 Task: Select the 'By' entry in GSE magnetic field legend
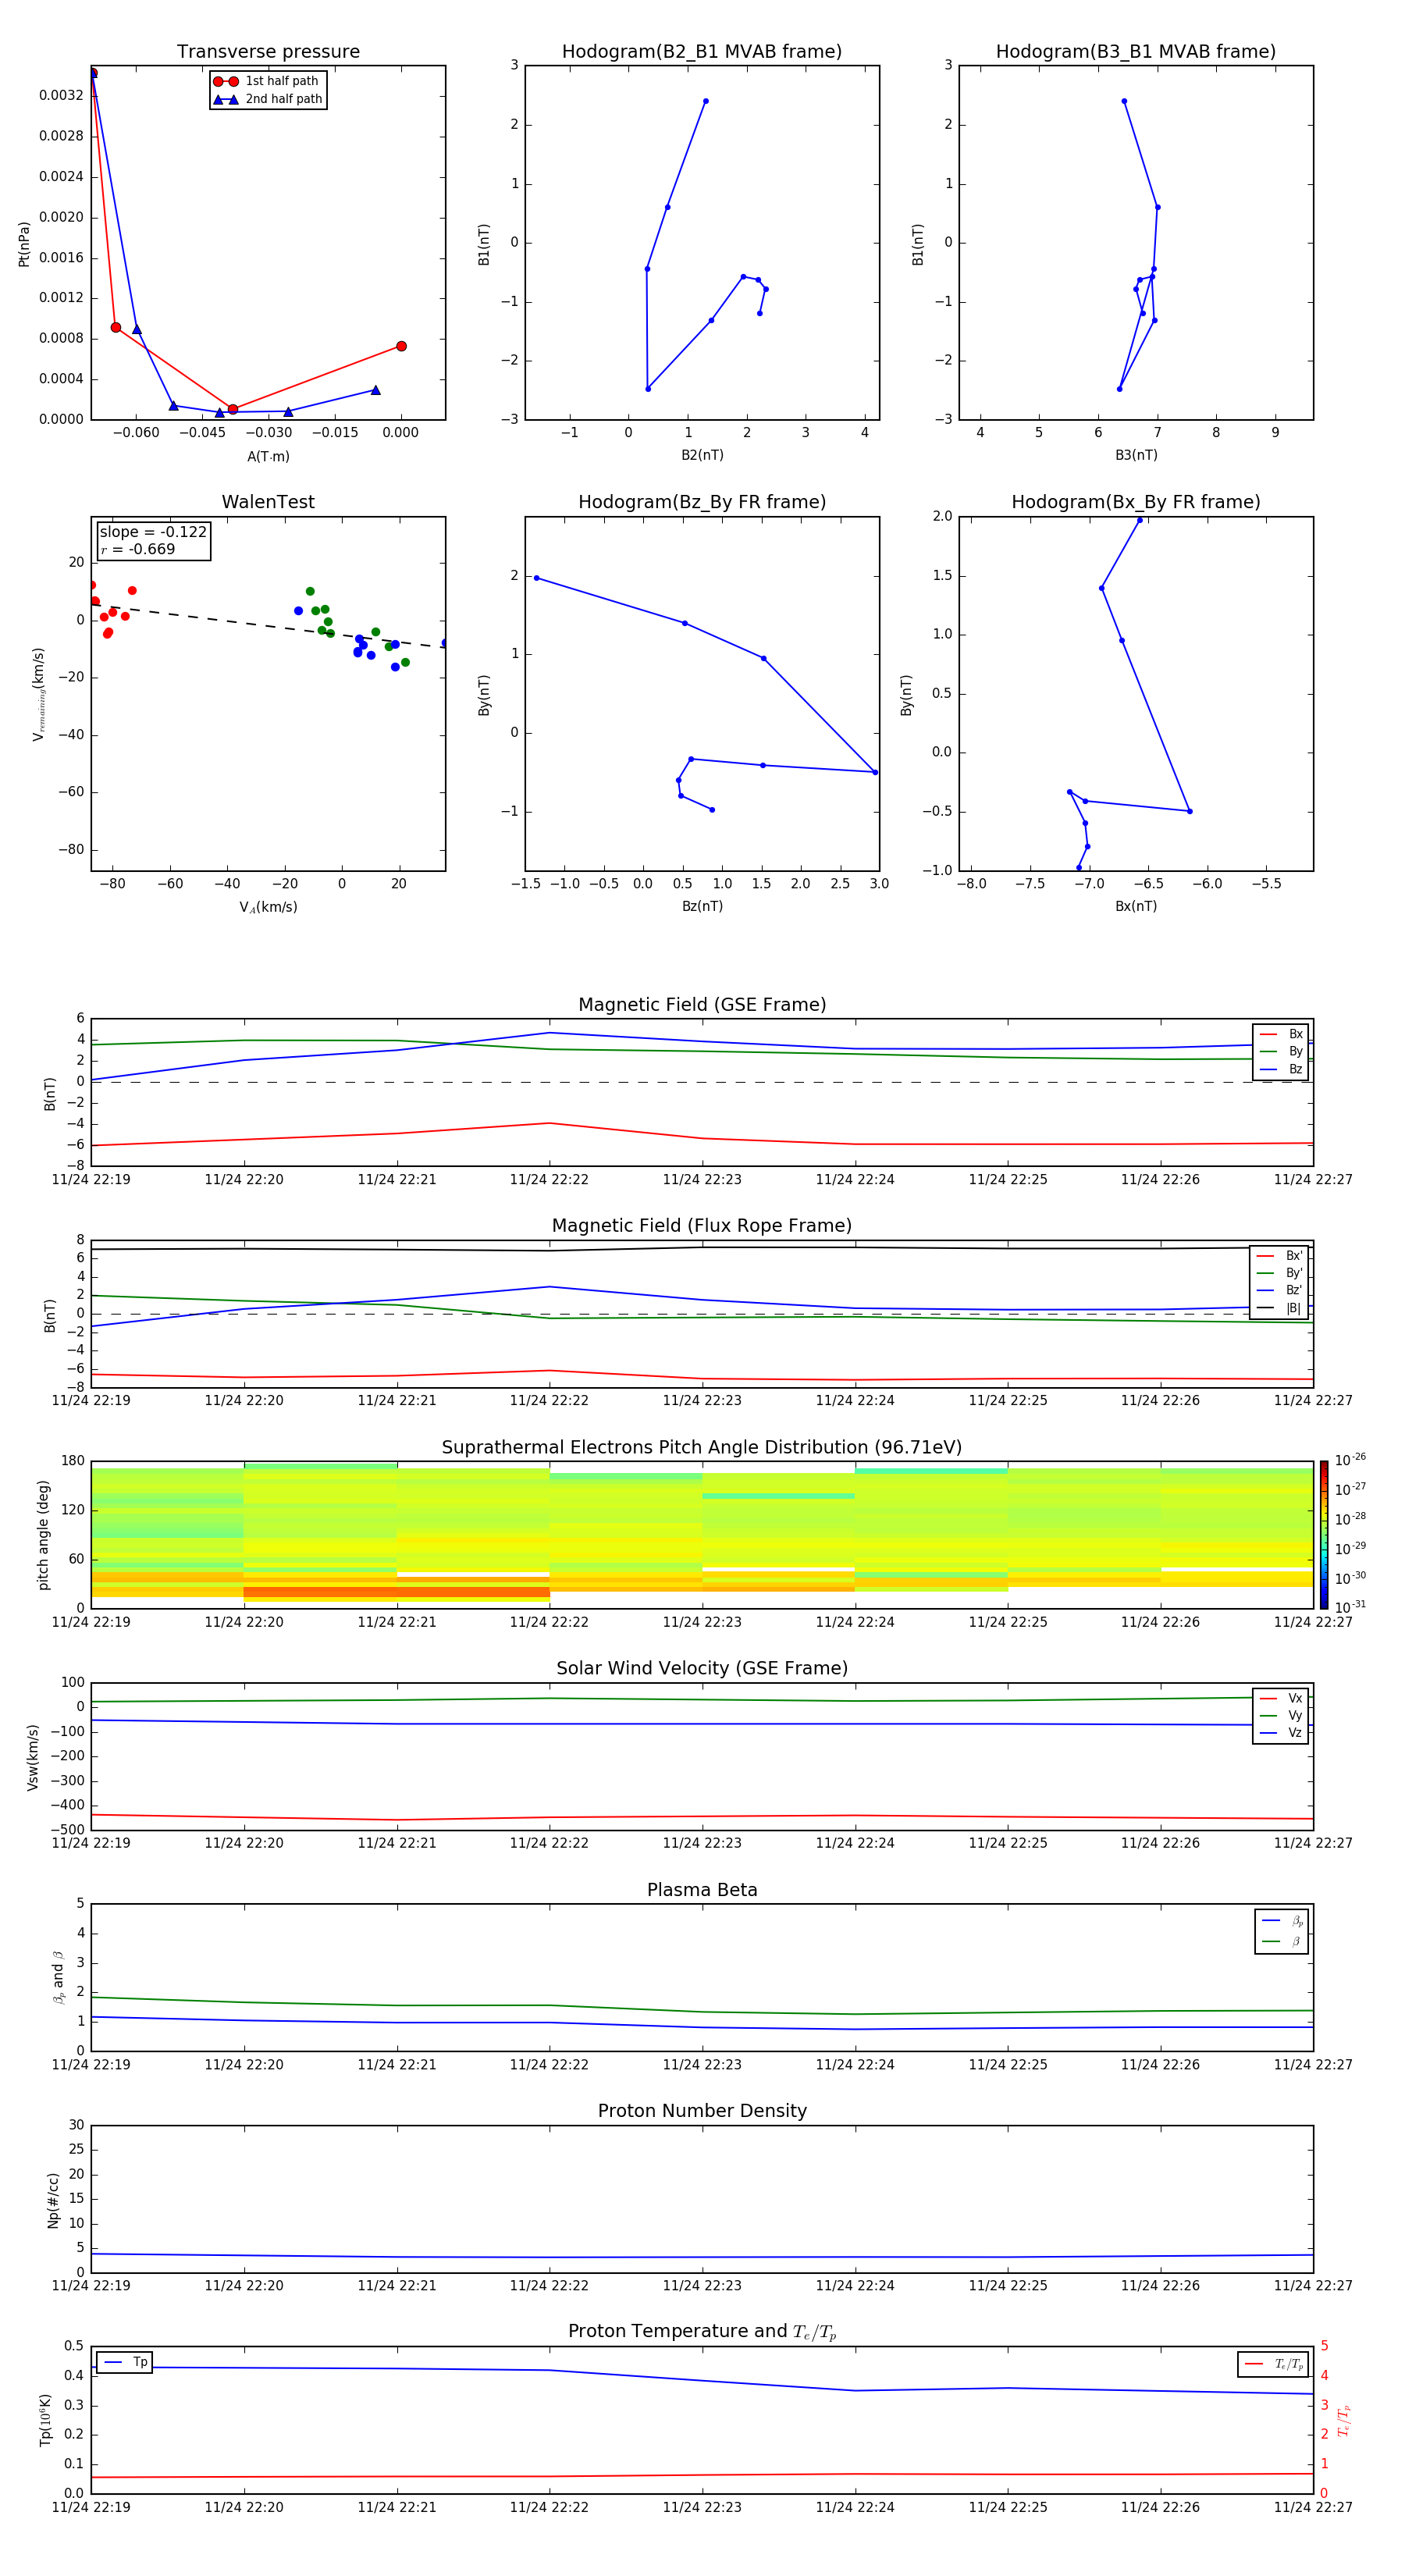[1281, 1051]
